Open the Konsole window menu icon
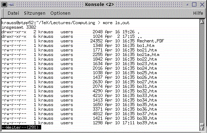207x133 pixels. tap(4, 4)
